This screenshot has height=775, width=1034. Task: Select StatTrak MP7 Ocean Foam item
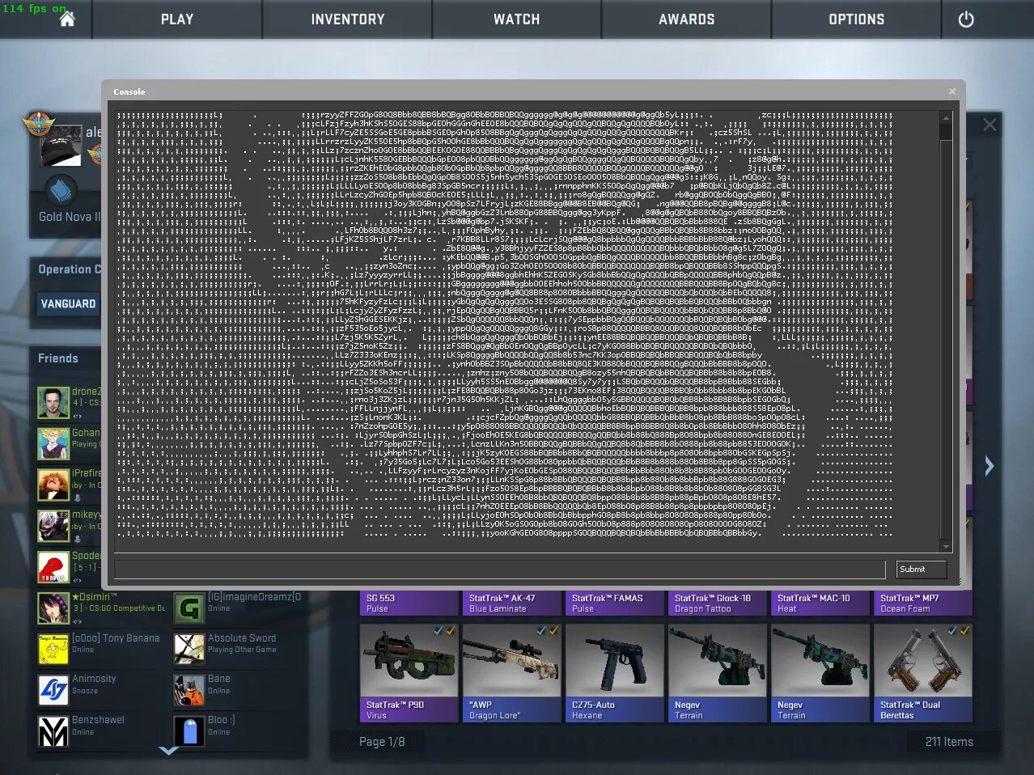tap(923, 603)
